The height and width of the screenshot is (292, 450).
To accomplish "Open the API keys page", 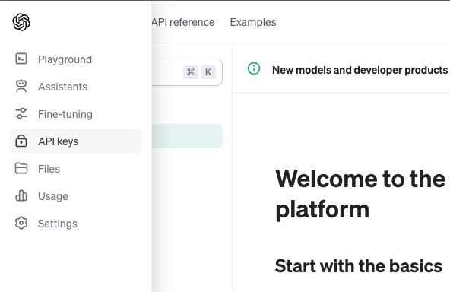I will tap(76, 141).
